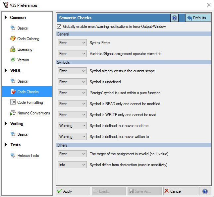Click the Code Checks checkmark icon
Image resolution: width=214 pixels, height=197 pixels.
(13, 92)
